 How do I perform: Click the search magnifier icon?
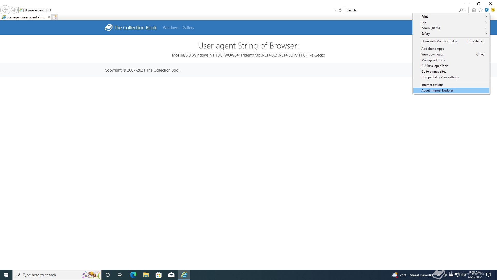(461, 10)
